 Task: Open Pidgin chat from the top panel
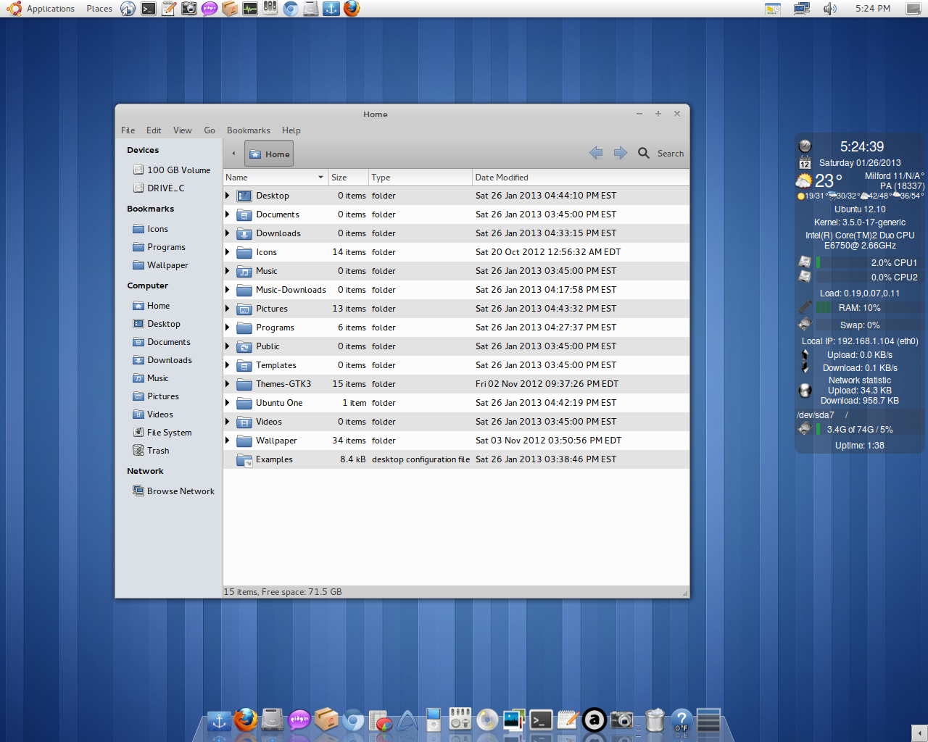point(209,9)
